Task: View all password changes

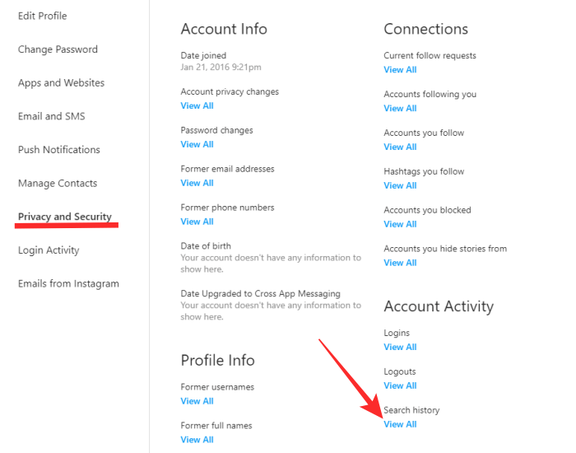Action: point(197,144)
